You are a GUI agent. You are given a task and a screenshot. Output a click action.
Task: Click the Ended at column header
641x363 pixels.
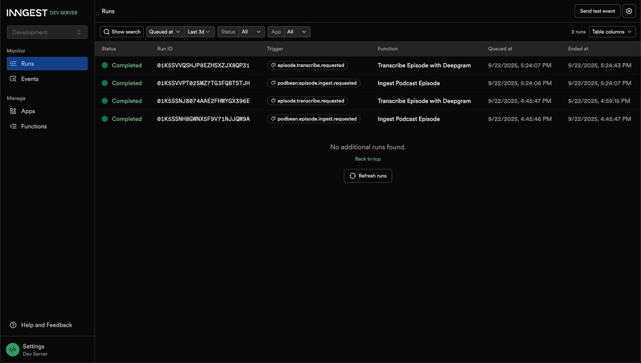578,49
